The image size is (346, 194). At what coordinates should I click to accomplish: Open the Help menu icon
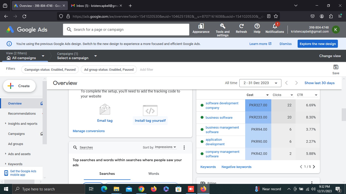(257, 29)
